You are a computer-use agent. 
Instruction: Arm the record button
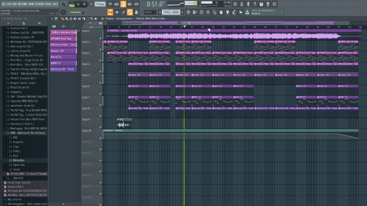click(91, 4)
